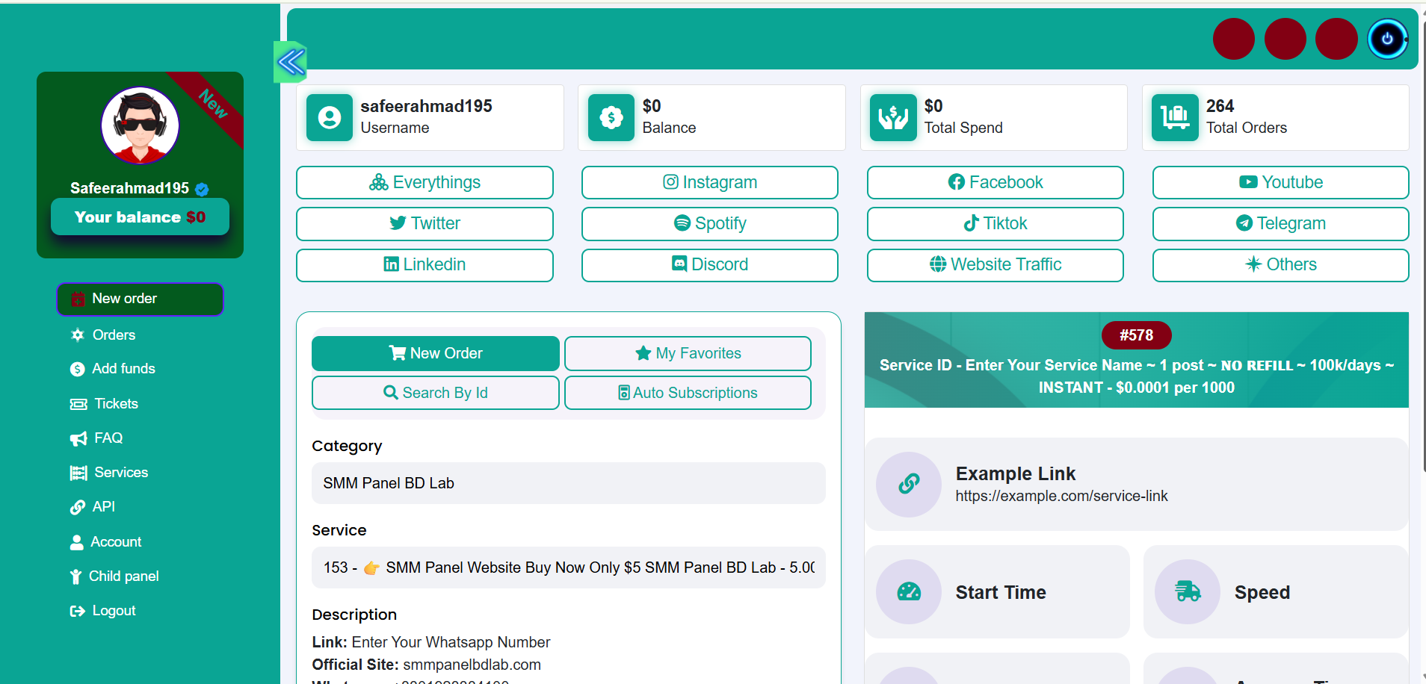Click the first red circle in top bar

pos(1234,39)
